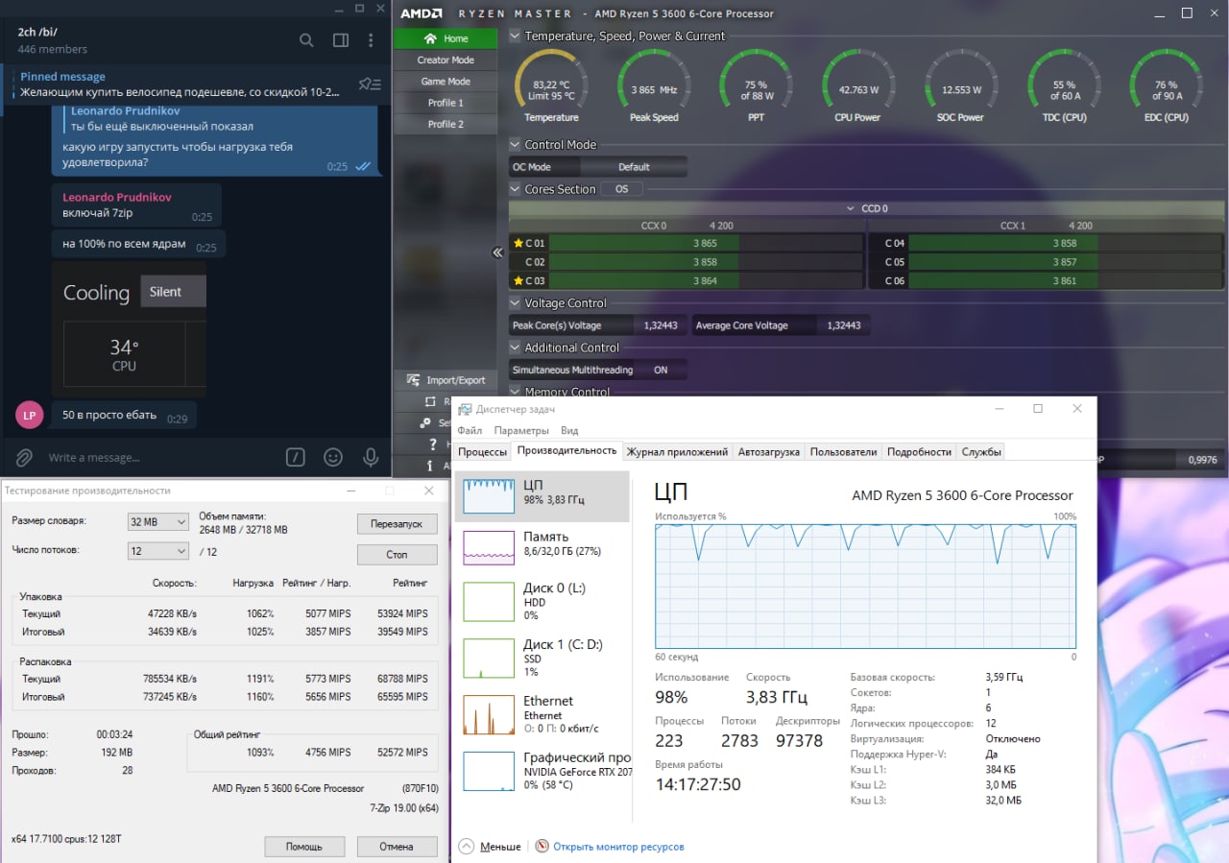This screenshot has height=863, width=1229.
Task: Start a voice message with the microphone icon
Action: (371, 457)
